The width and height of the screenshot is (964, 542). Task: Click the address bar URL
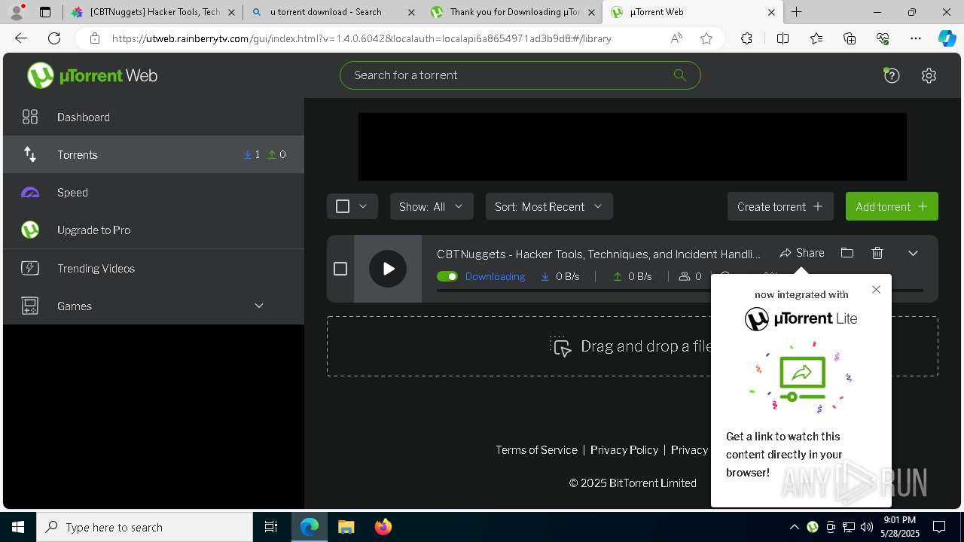tap(361, 38)
